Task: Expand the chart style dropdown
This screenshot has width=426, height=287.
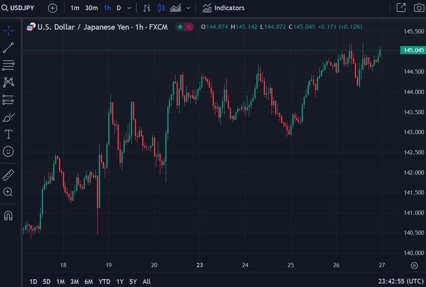Action: coord(188,8)
